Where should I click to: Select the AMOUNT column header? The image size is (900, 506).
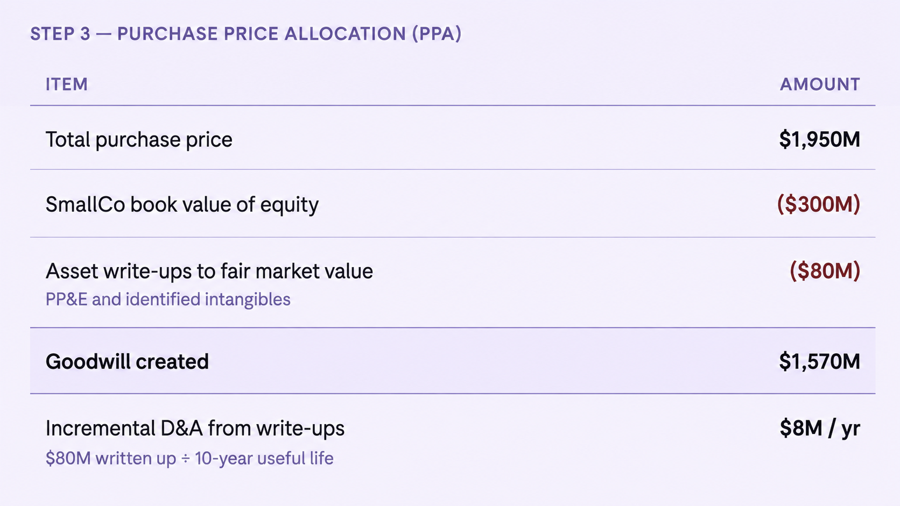[x=820, y=84]
